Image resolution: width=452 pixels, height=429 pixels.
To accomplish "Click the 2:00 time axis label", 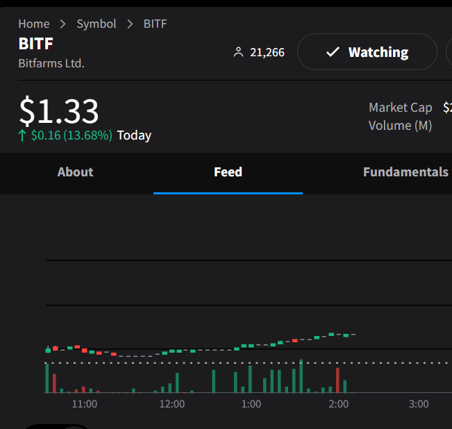I will coord(338,404).
